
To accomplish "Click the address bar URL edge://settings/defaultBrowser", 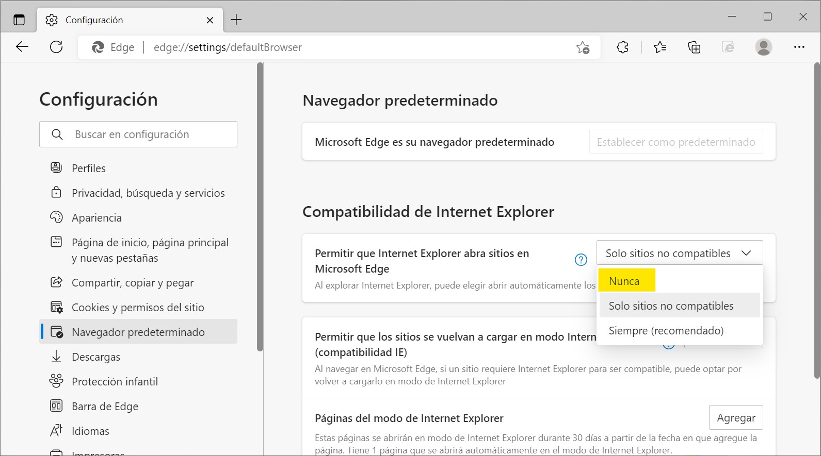I will pyautogui.click(x=228, y=47).
